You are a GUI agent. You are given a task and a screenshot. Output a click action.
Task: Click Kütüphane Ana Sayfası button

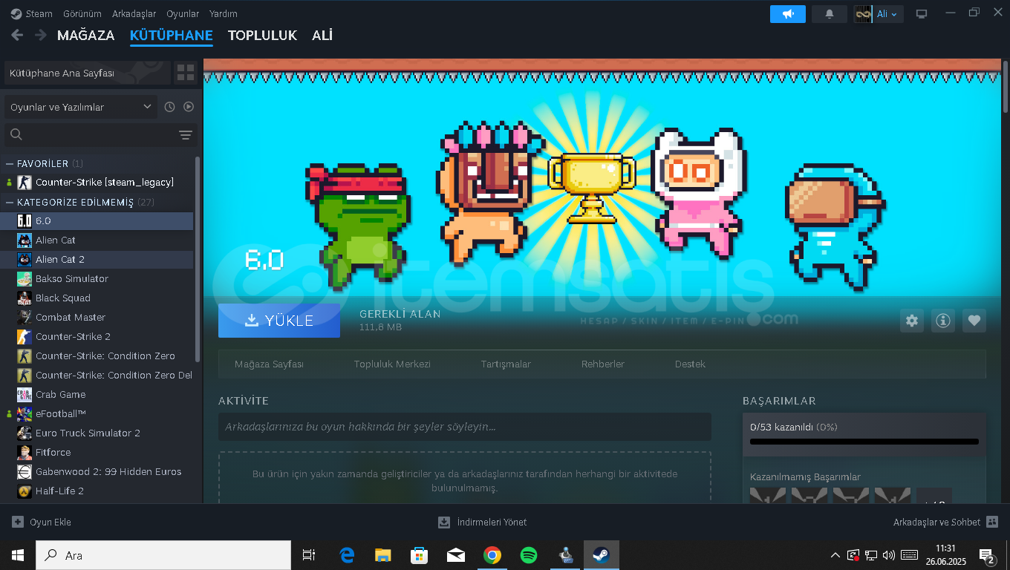click(88, 73)
